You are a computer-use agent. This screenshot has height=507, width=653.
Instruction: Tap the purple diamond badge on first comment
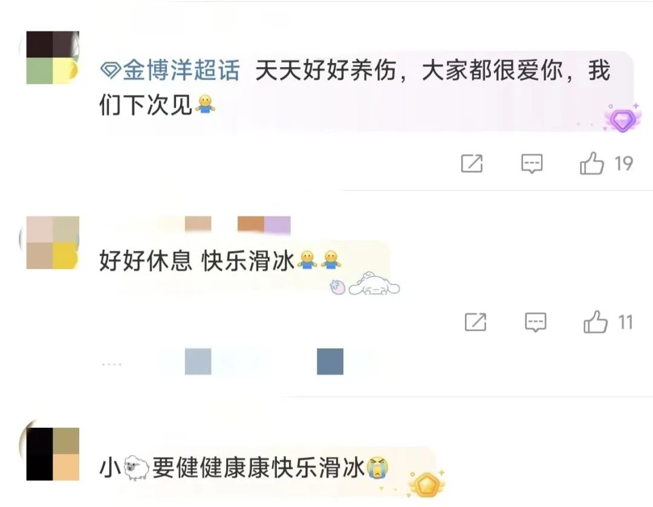pyautogui.click(x=622, y=119)
